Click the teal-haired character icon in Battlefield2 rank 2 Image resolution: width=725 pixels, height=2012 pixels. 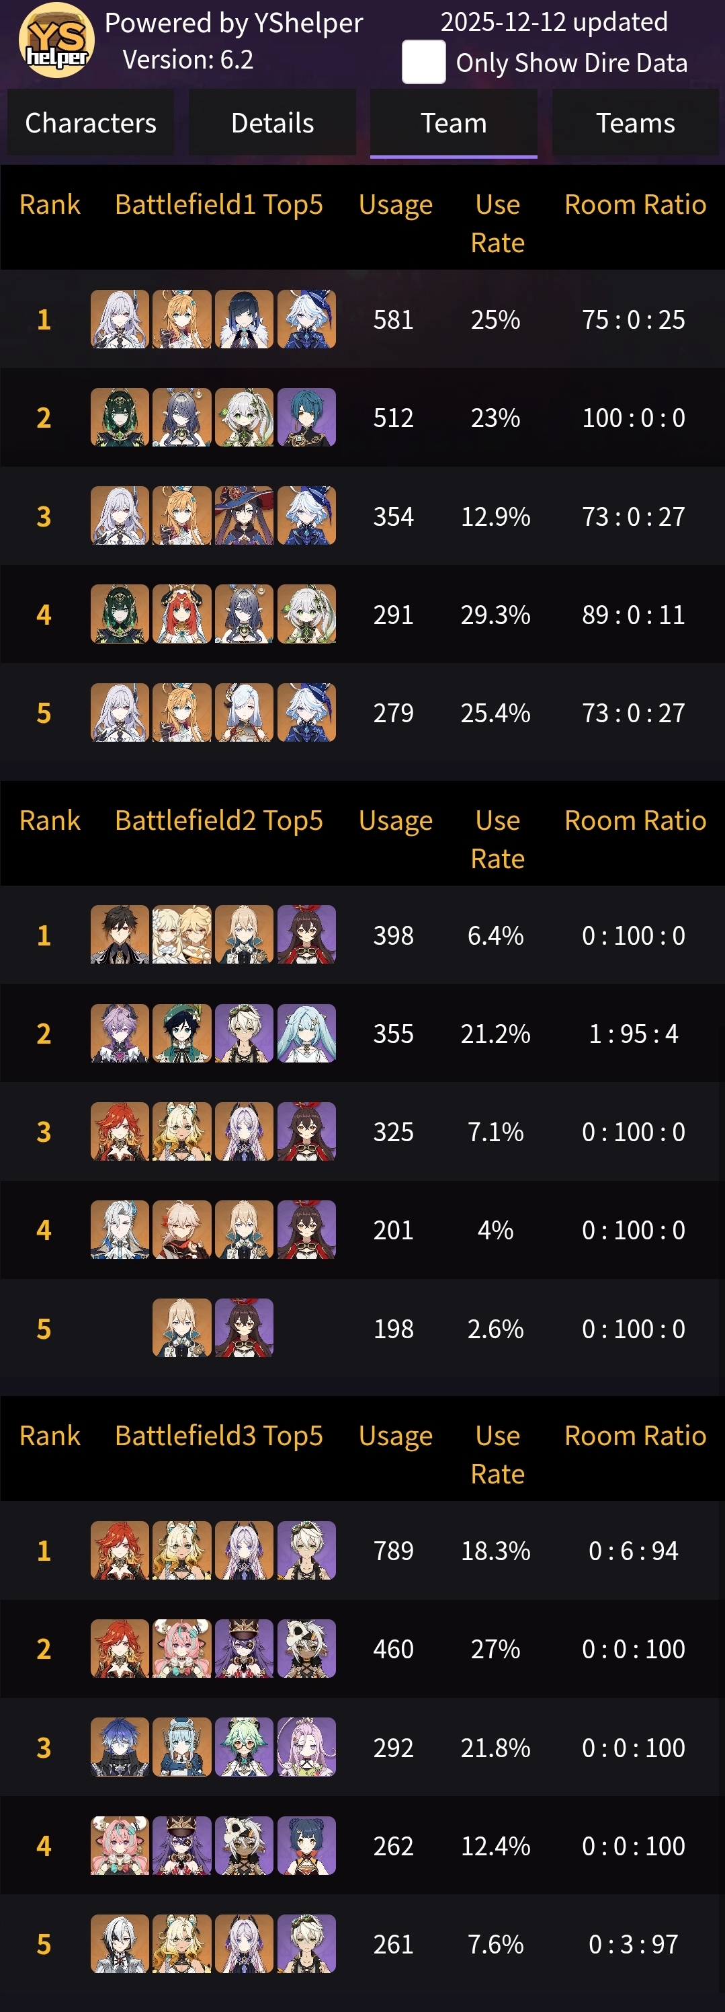pos(306,1034)
